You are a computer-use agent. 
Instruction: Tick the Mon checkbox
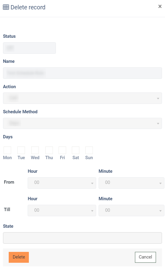8,150
